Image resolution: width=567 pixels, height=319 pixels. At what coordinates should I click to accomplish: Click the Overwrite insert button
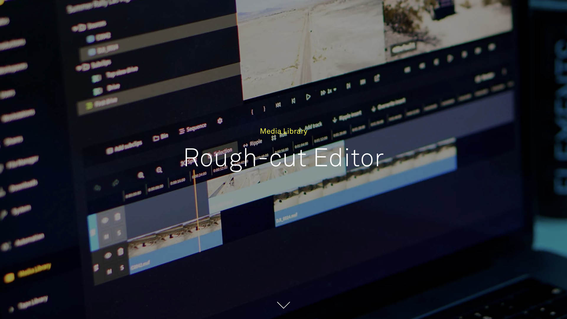389,105
